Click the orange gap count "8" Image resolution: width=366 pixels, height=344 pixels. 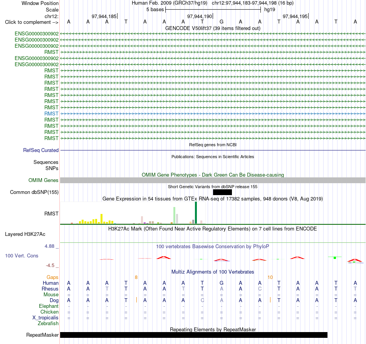(136, 277)
